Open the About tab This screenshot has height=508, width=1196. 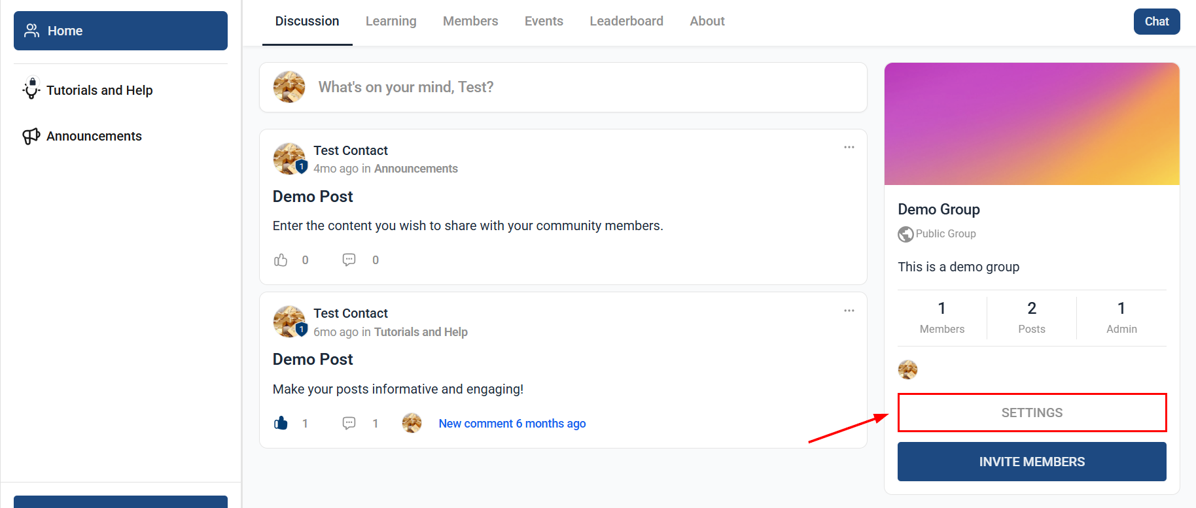707,21
